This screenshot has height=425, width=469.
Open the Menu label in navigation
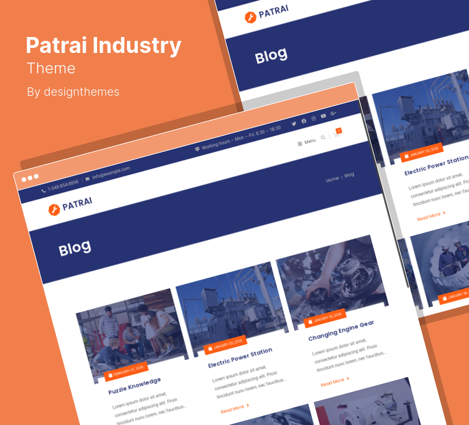click(310, 141)
